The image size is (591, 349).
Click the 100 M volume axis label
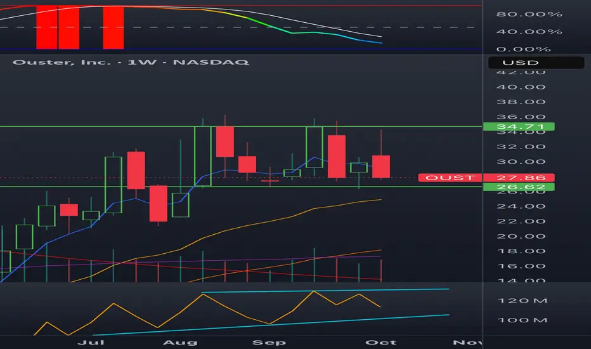523,320
